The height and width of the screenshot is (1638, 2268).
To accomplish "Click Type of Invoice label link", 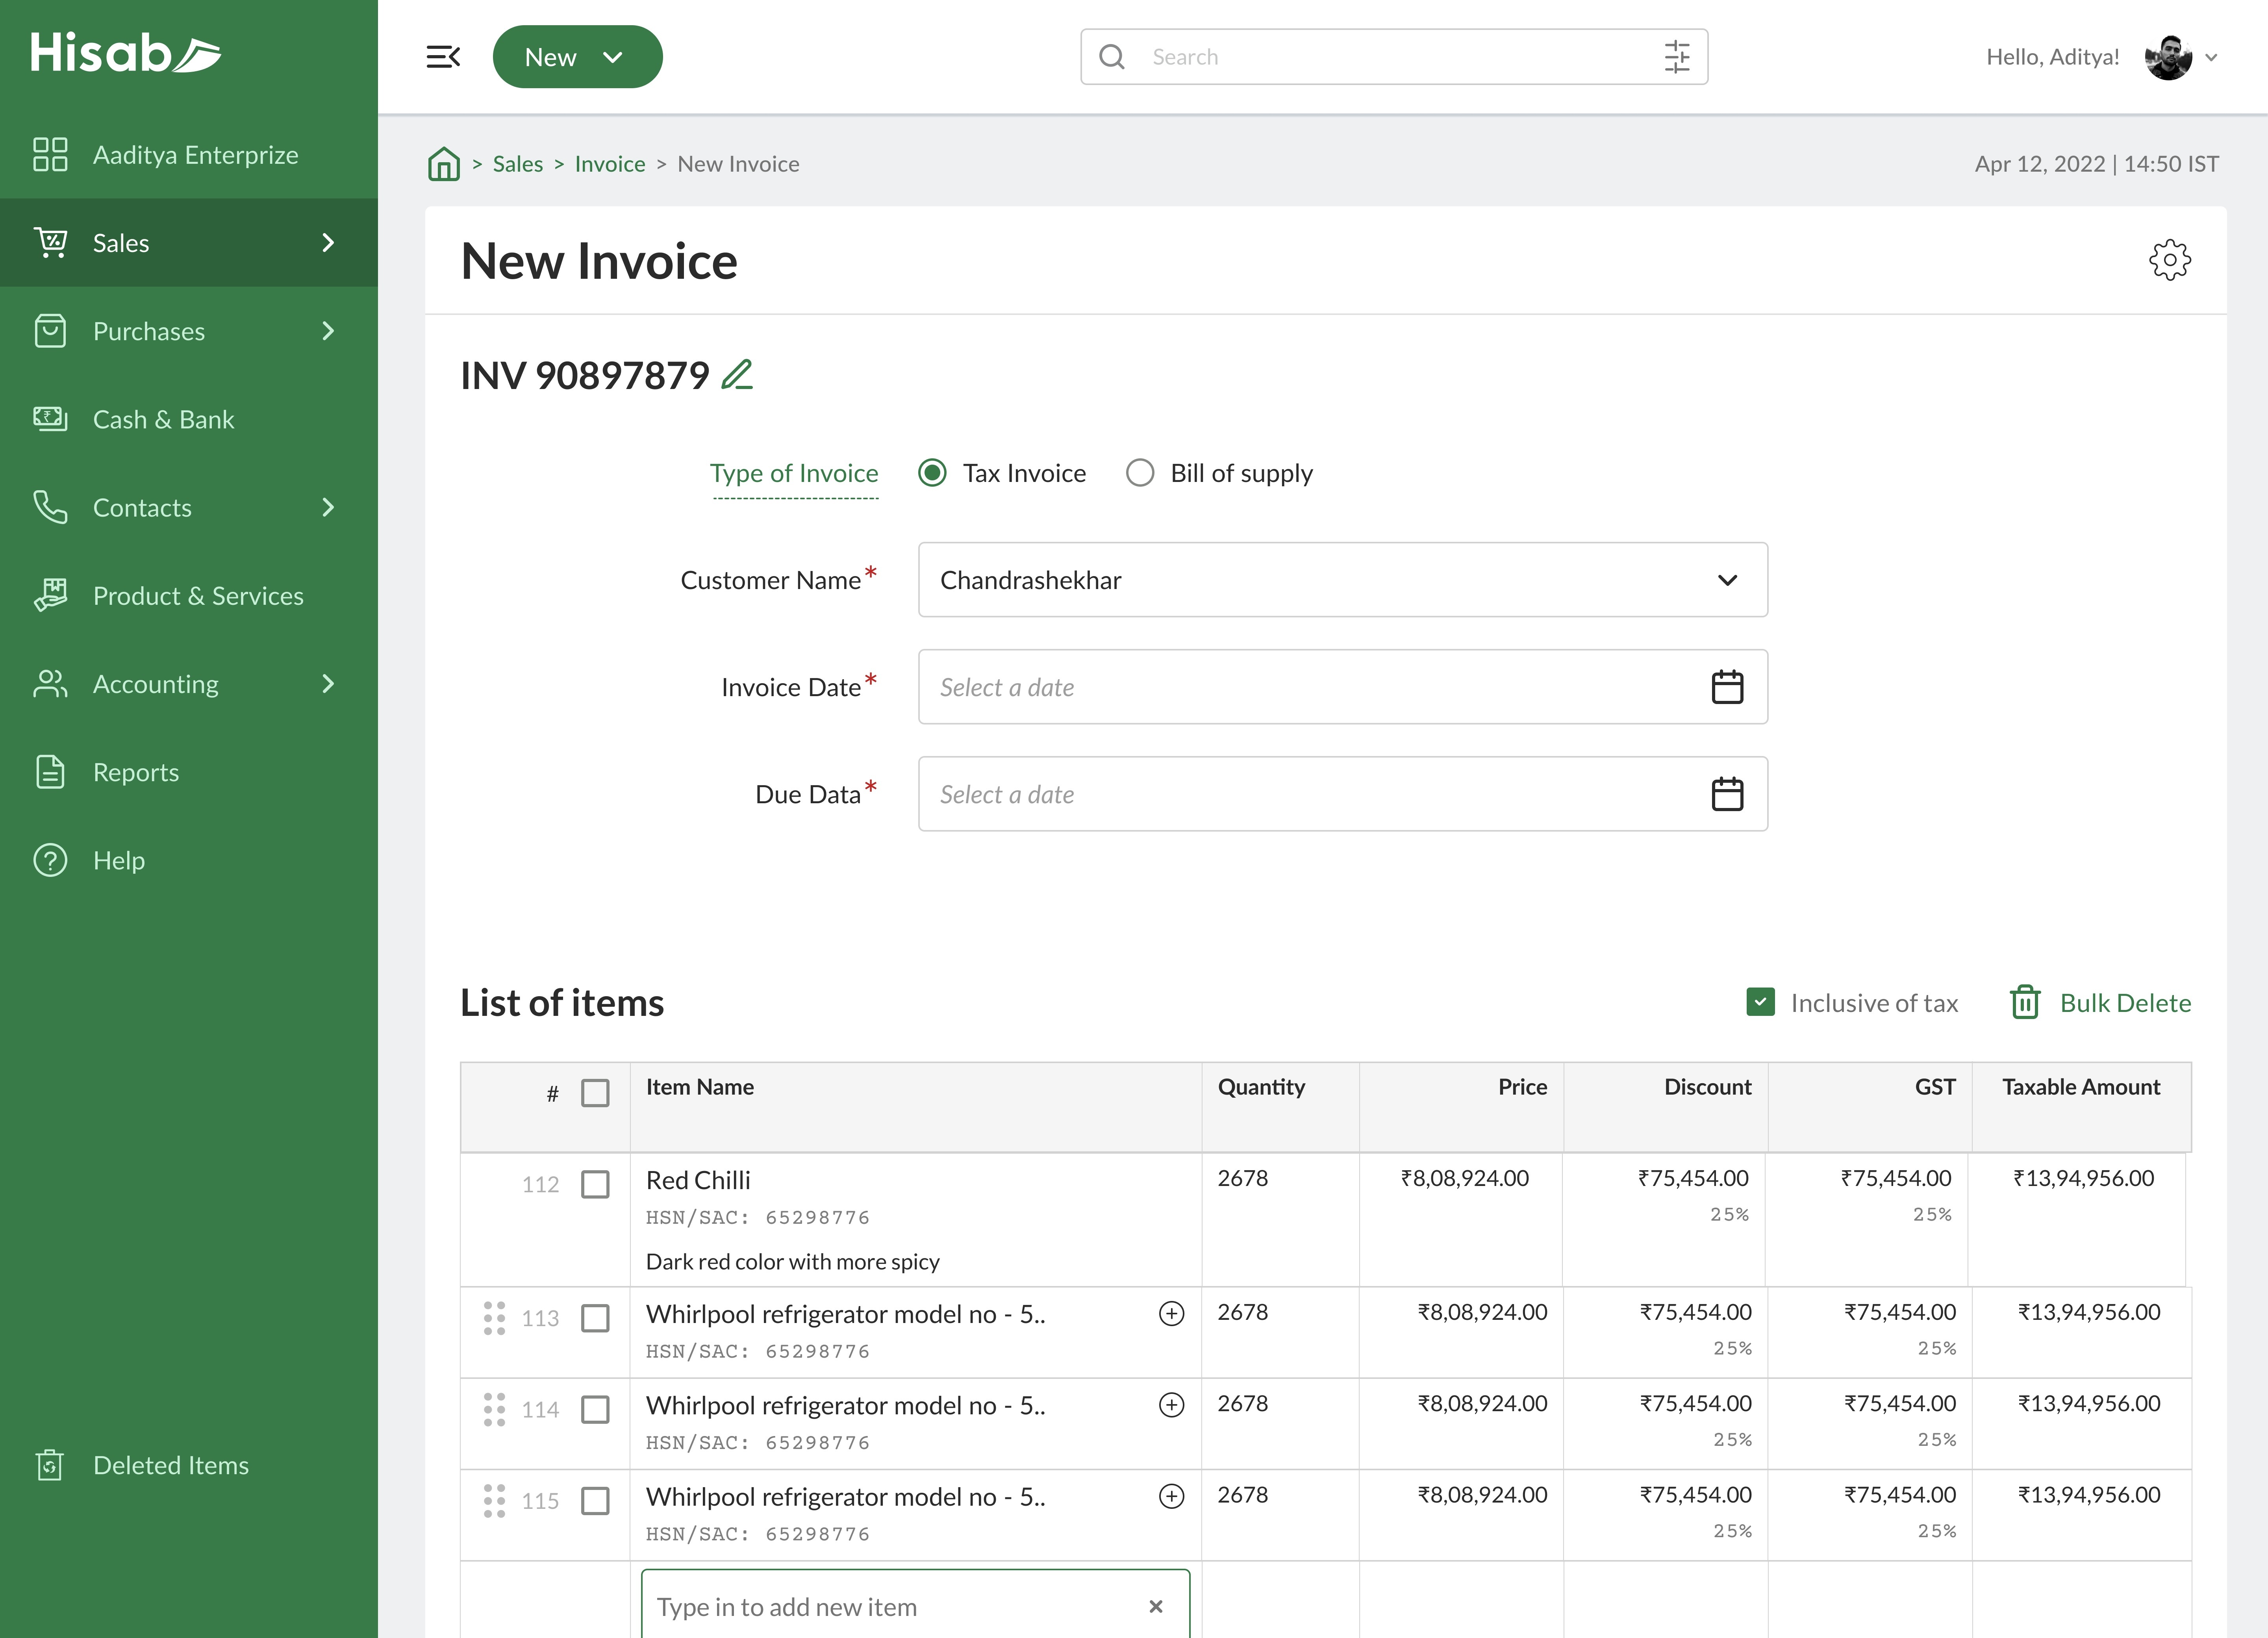I will click(x=794, y=473).
